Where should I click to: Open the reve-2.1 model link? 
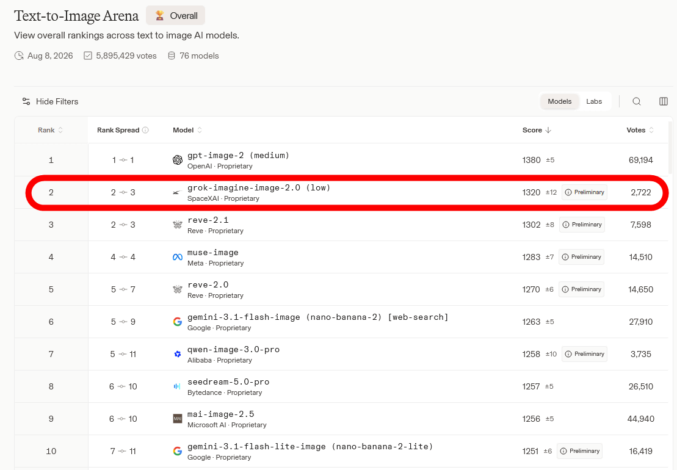pyautogui.click(x=208, y=220)
